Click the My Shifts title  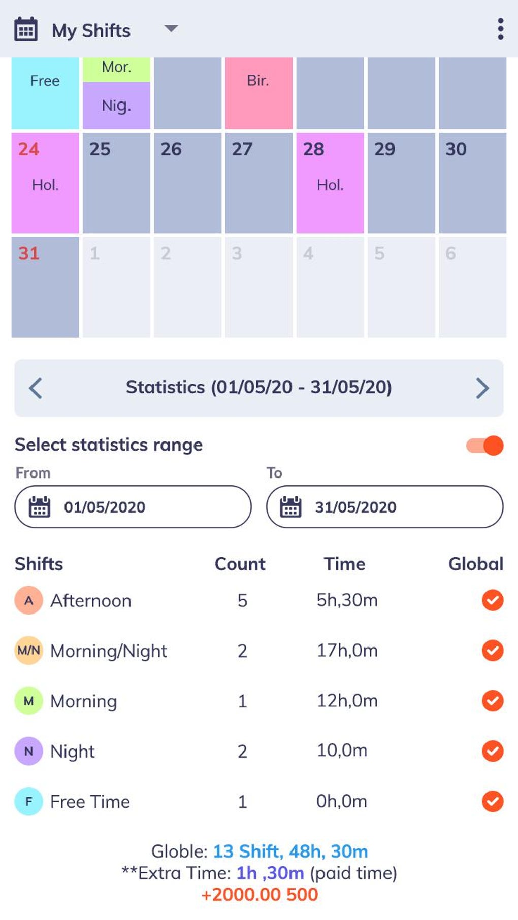click(x=91, y=30)
